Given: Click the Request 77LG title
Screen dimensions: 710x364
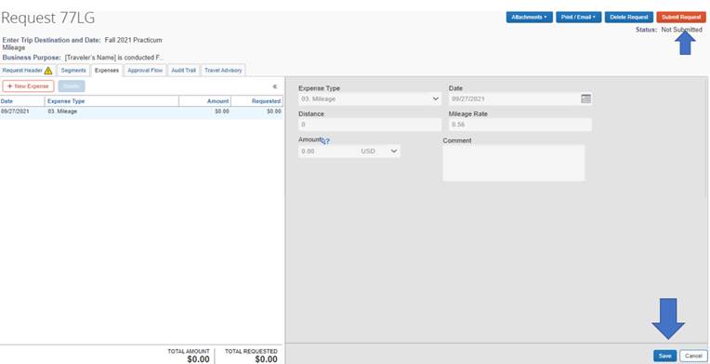Looking at the screenshot, I should [x=48, y=18].
